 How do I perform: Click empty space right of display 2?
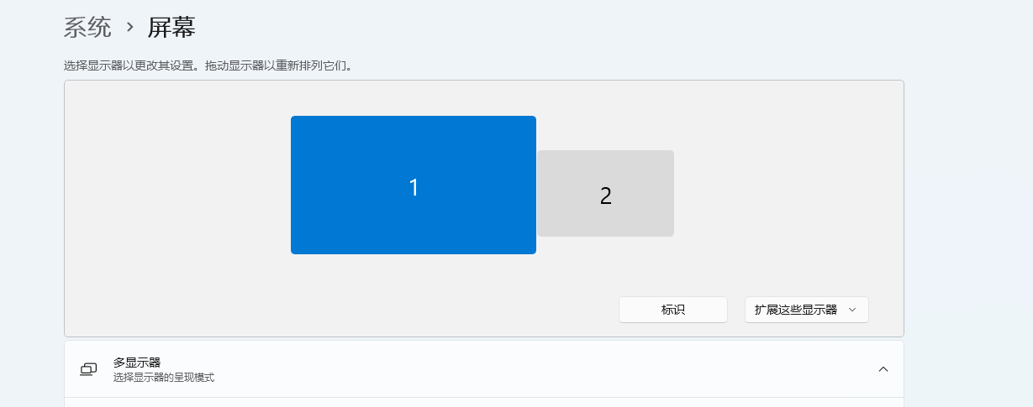790,193
